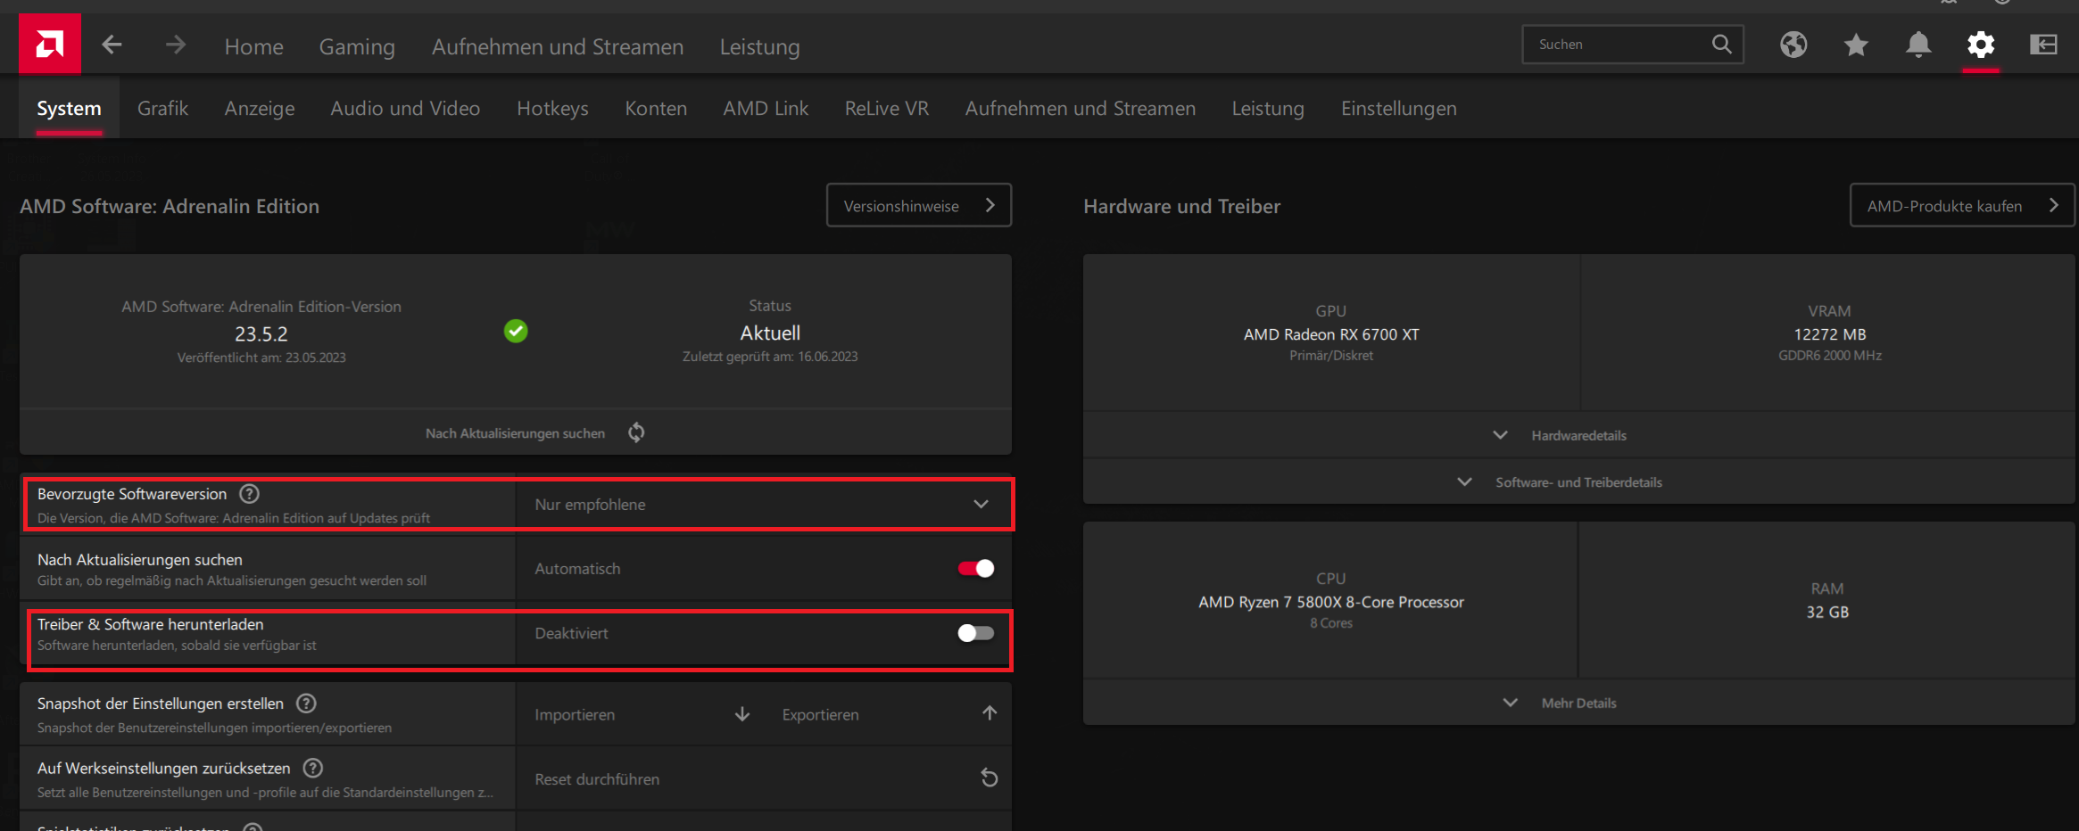This screenshot has width=2079, height=831.
Task: Click Zuletzt geprüft am 16.06.2023 text
Action: pyautogui.click(x=770, y=357)
